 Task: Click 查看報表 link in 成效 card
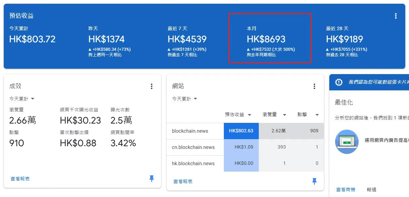coord(20,179)
